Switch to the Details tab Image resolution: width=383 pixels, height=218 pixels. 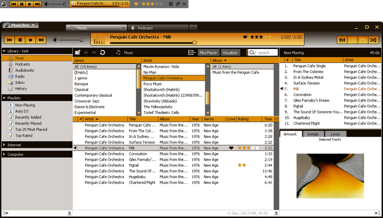point(313,134)
